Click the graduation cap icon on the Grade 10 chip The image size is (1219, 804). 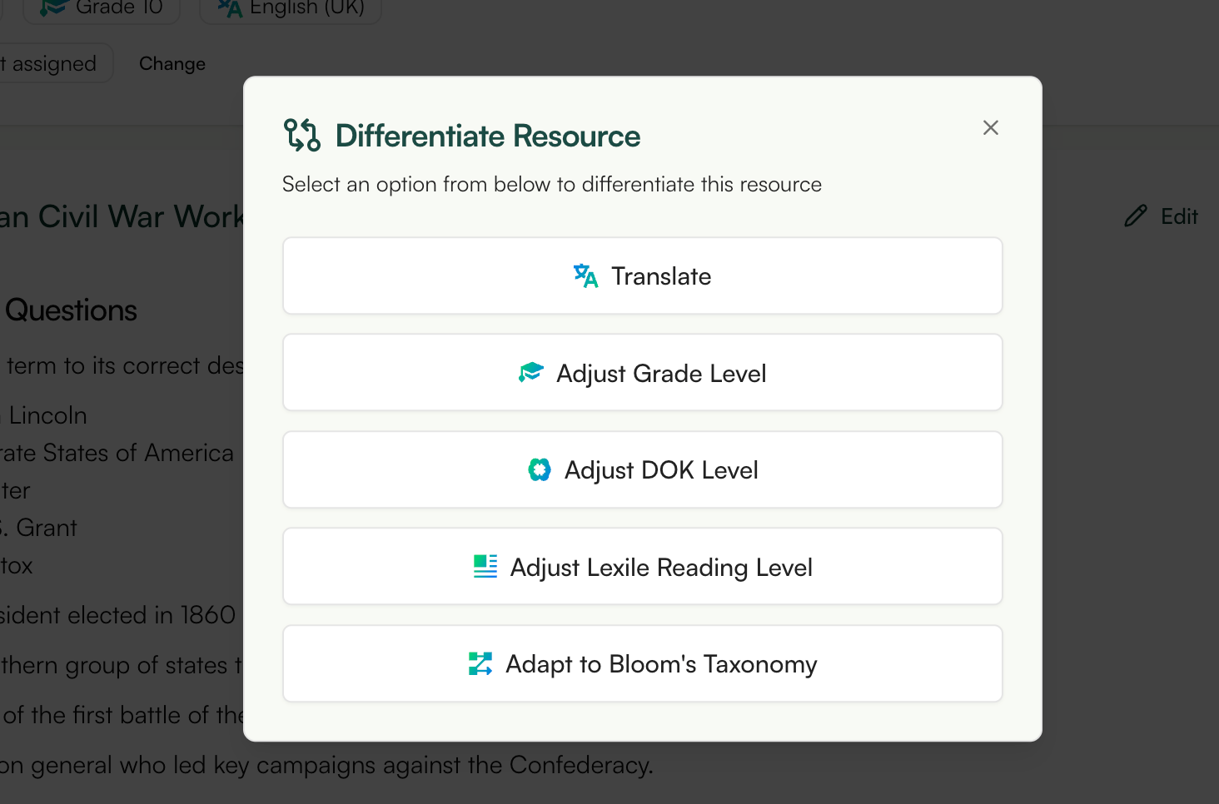pos(49,5)
